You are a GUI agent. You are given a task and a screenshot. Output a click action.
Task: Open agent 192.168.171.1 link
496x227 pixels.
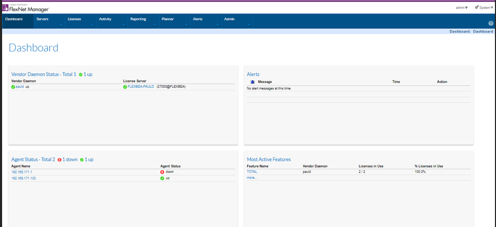[x=22, y=172]
